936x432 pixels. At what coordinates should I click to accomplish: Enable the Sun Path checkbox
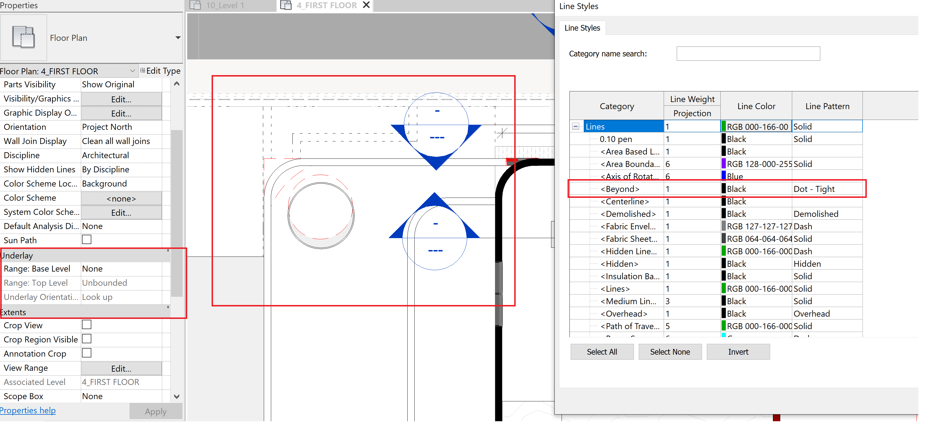87,240
